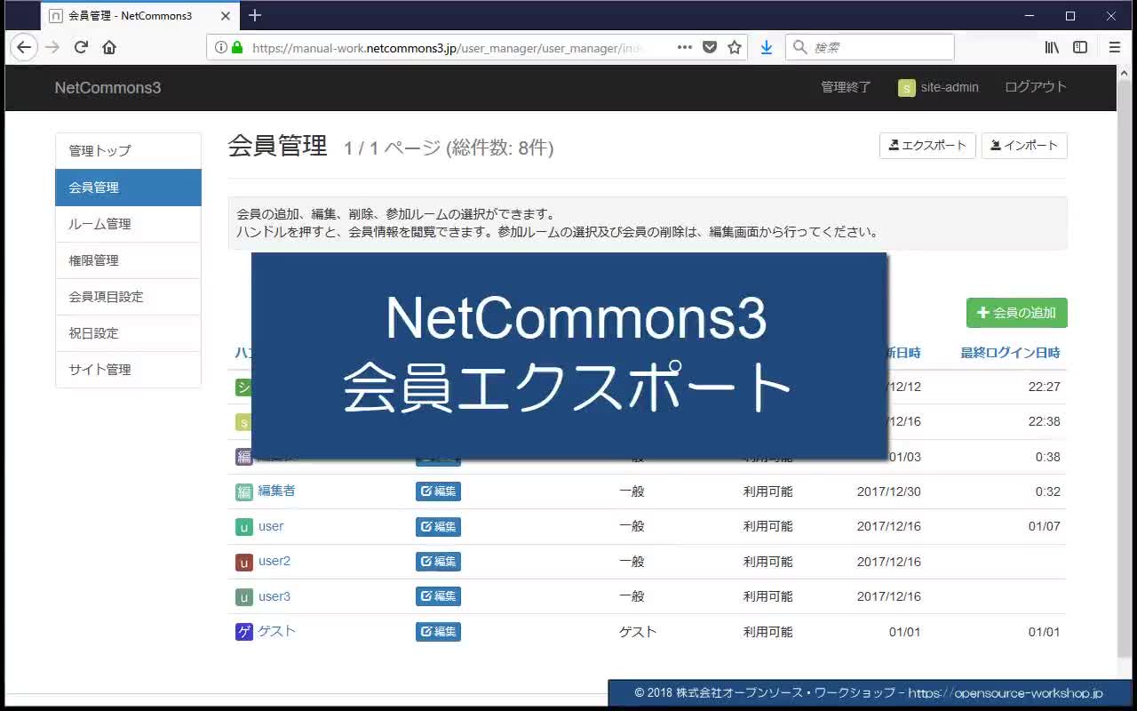Open ルーム管理 in the sidebar
Viewport: 1137px width, 711px height.
(128, 224)
